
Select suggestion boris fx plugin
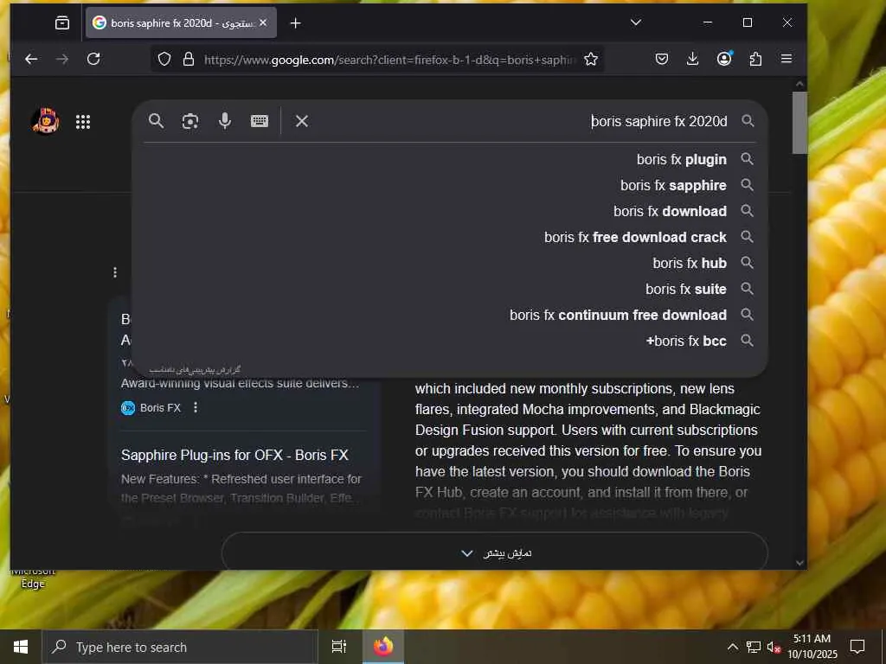click(450, 159)
